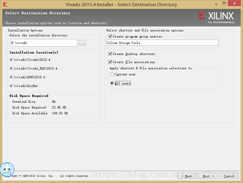Open directory browser with the '...' button
The height and width of the screenshot is (183, 243).
(x=82, y=43)
